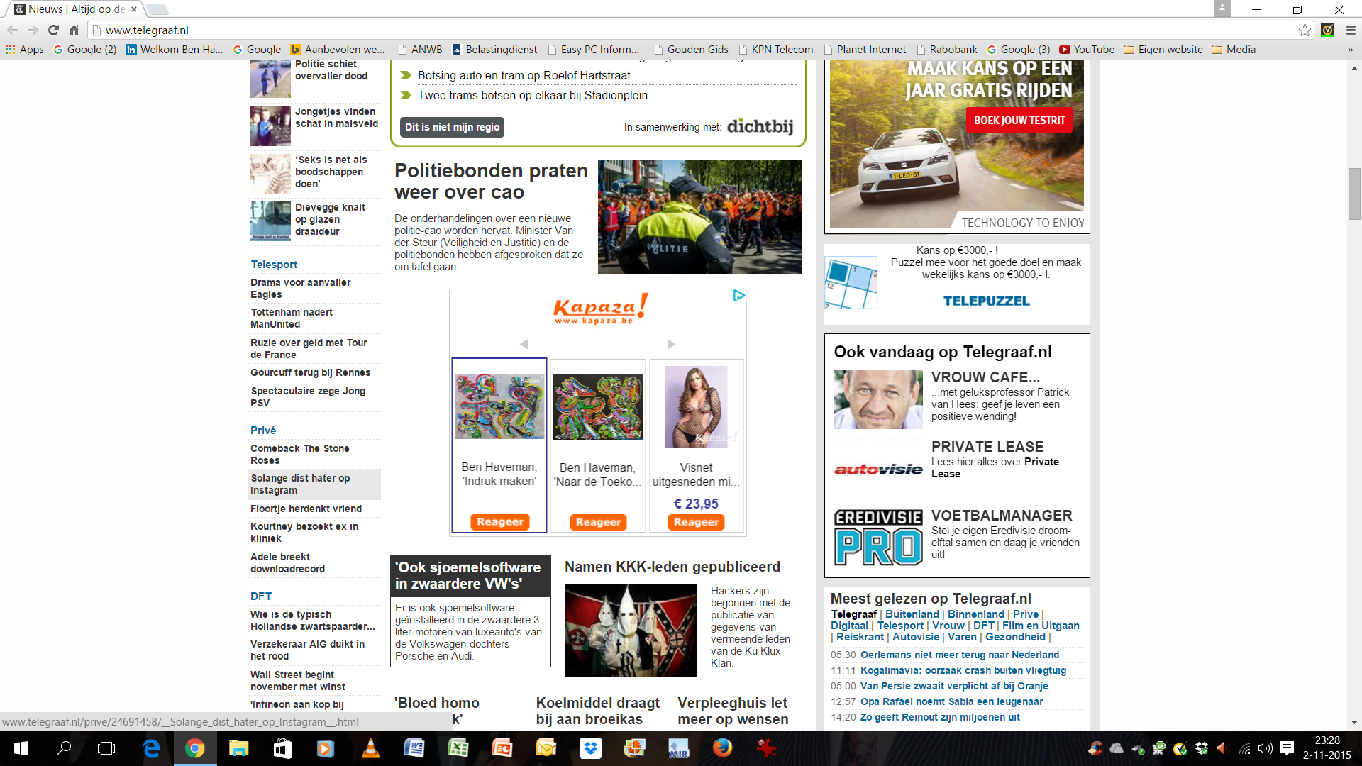
Task: Open 'Adele breekt downloadrecord' link
Action: coord(287,563)
